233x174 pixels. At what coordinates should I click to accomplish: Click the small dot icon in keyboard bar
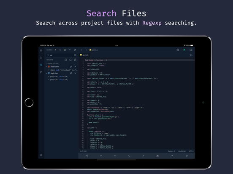(x=172, y=156)
